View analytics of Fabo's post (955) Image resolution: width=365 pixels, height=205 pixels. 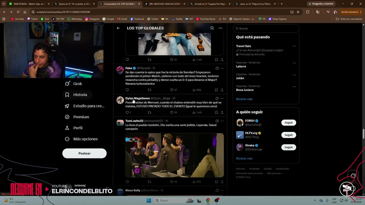(x=197, y=90)
